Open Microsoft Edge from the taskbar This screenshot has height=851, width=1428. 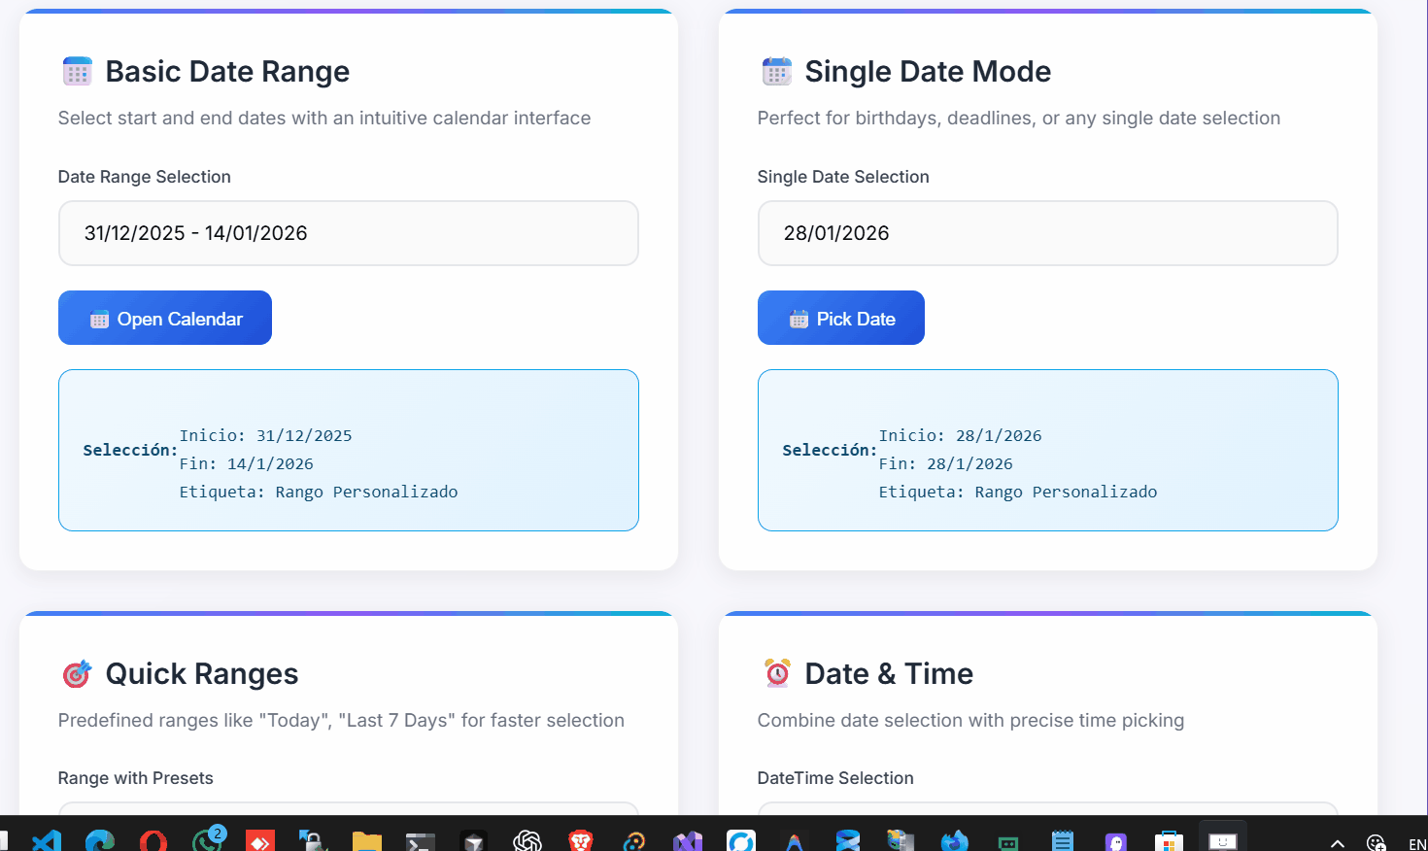(x=100, y=839)
